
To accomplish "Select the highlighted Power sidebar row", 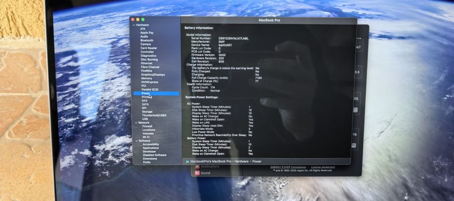I will point(156,93).
